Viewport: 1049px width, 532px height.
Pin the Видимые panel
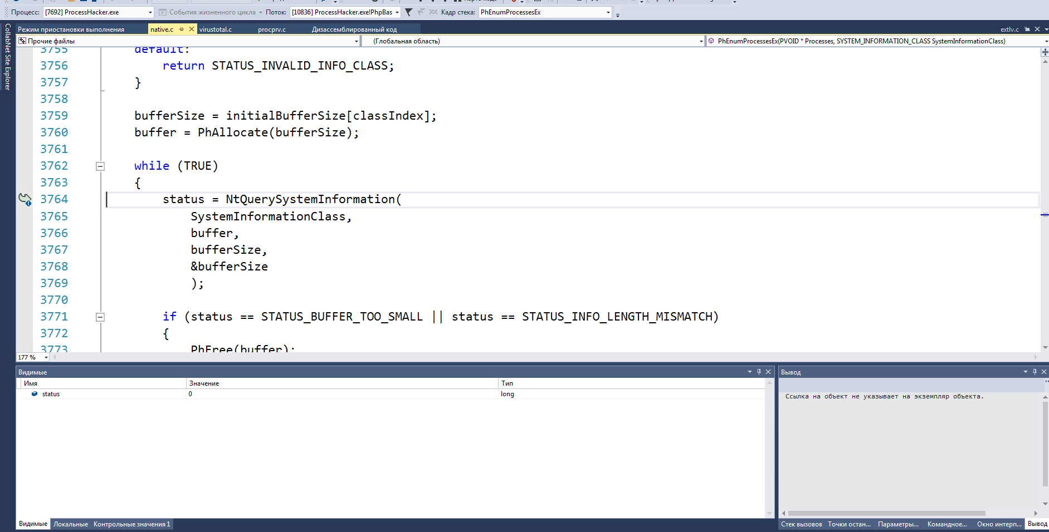pyautogui.click(x=759, y=372)
